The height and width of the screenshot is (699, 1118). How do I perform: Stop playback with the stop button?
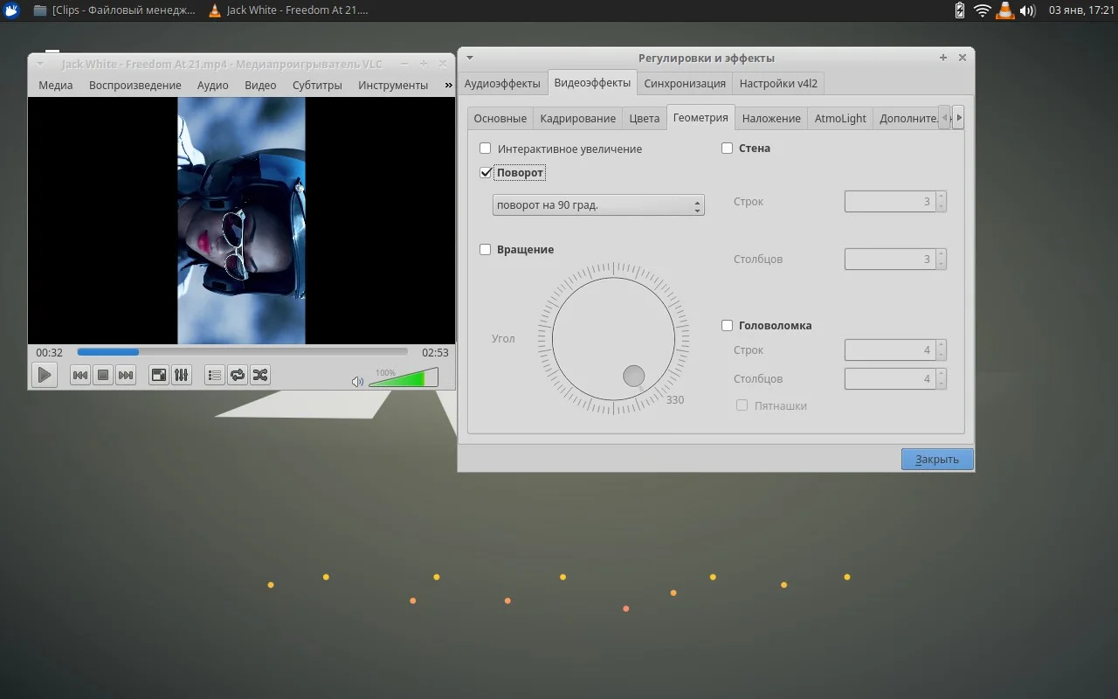103,376
